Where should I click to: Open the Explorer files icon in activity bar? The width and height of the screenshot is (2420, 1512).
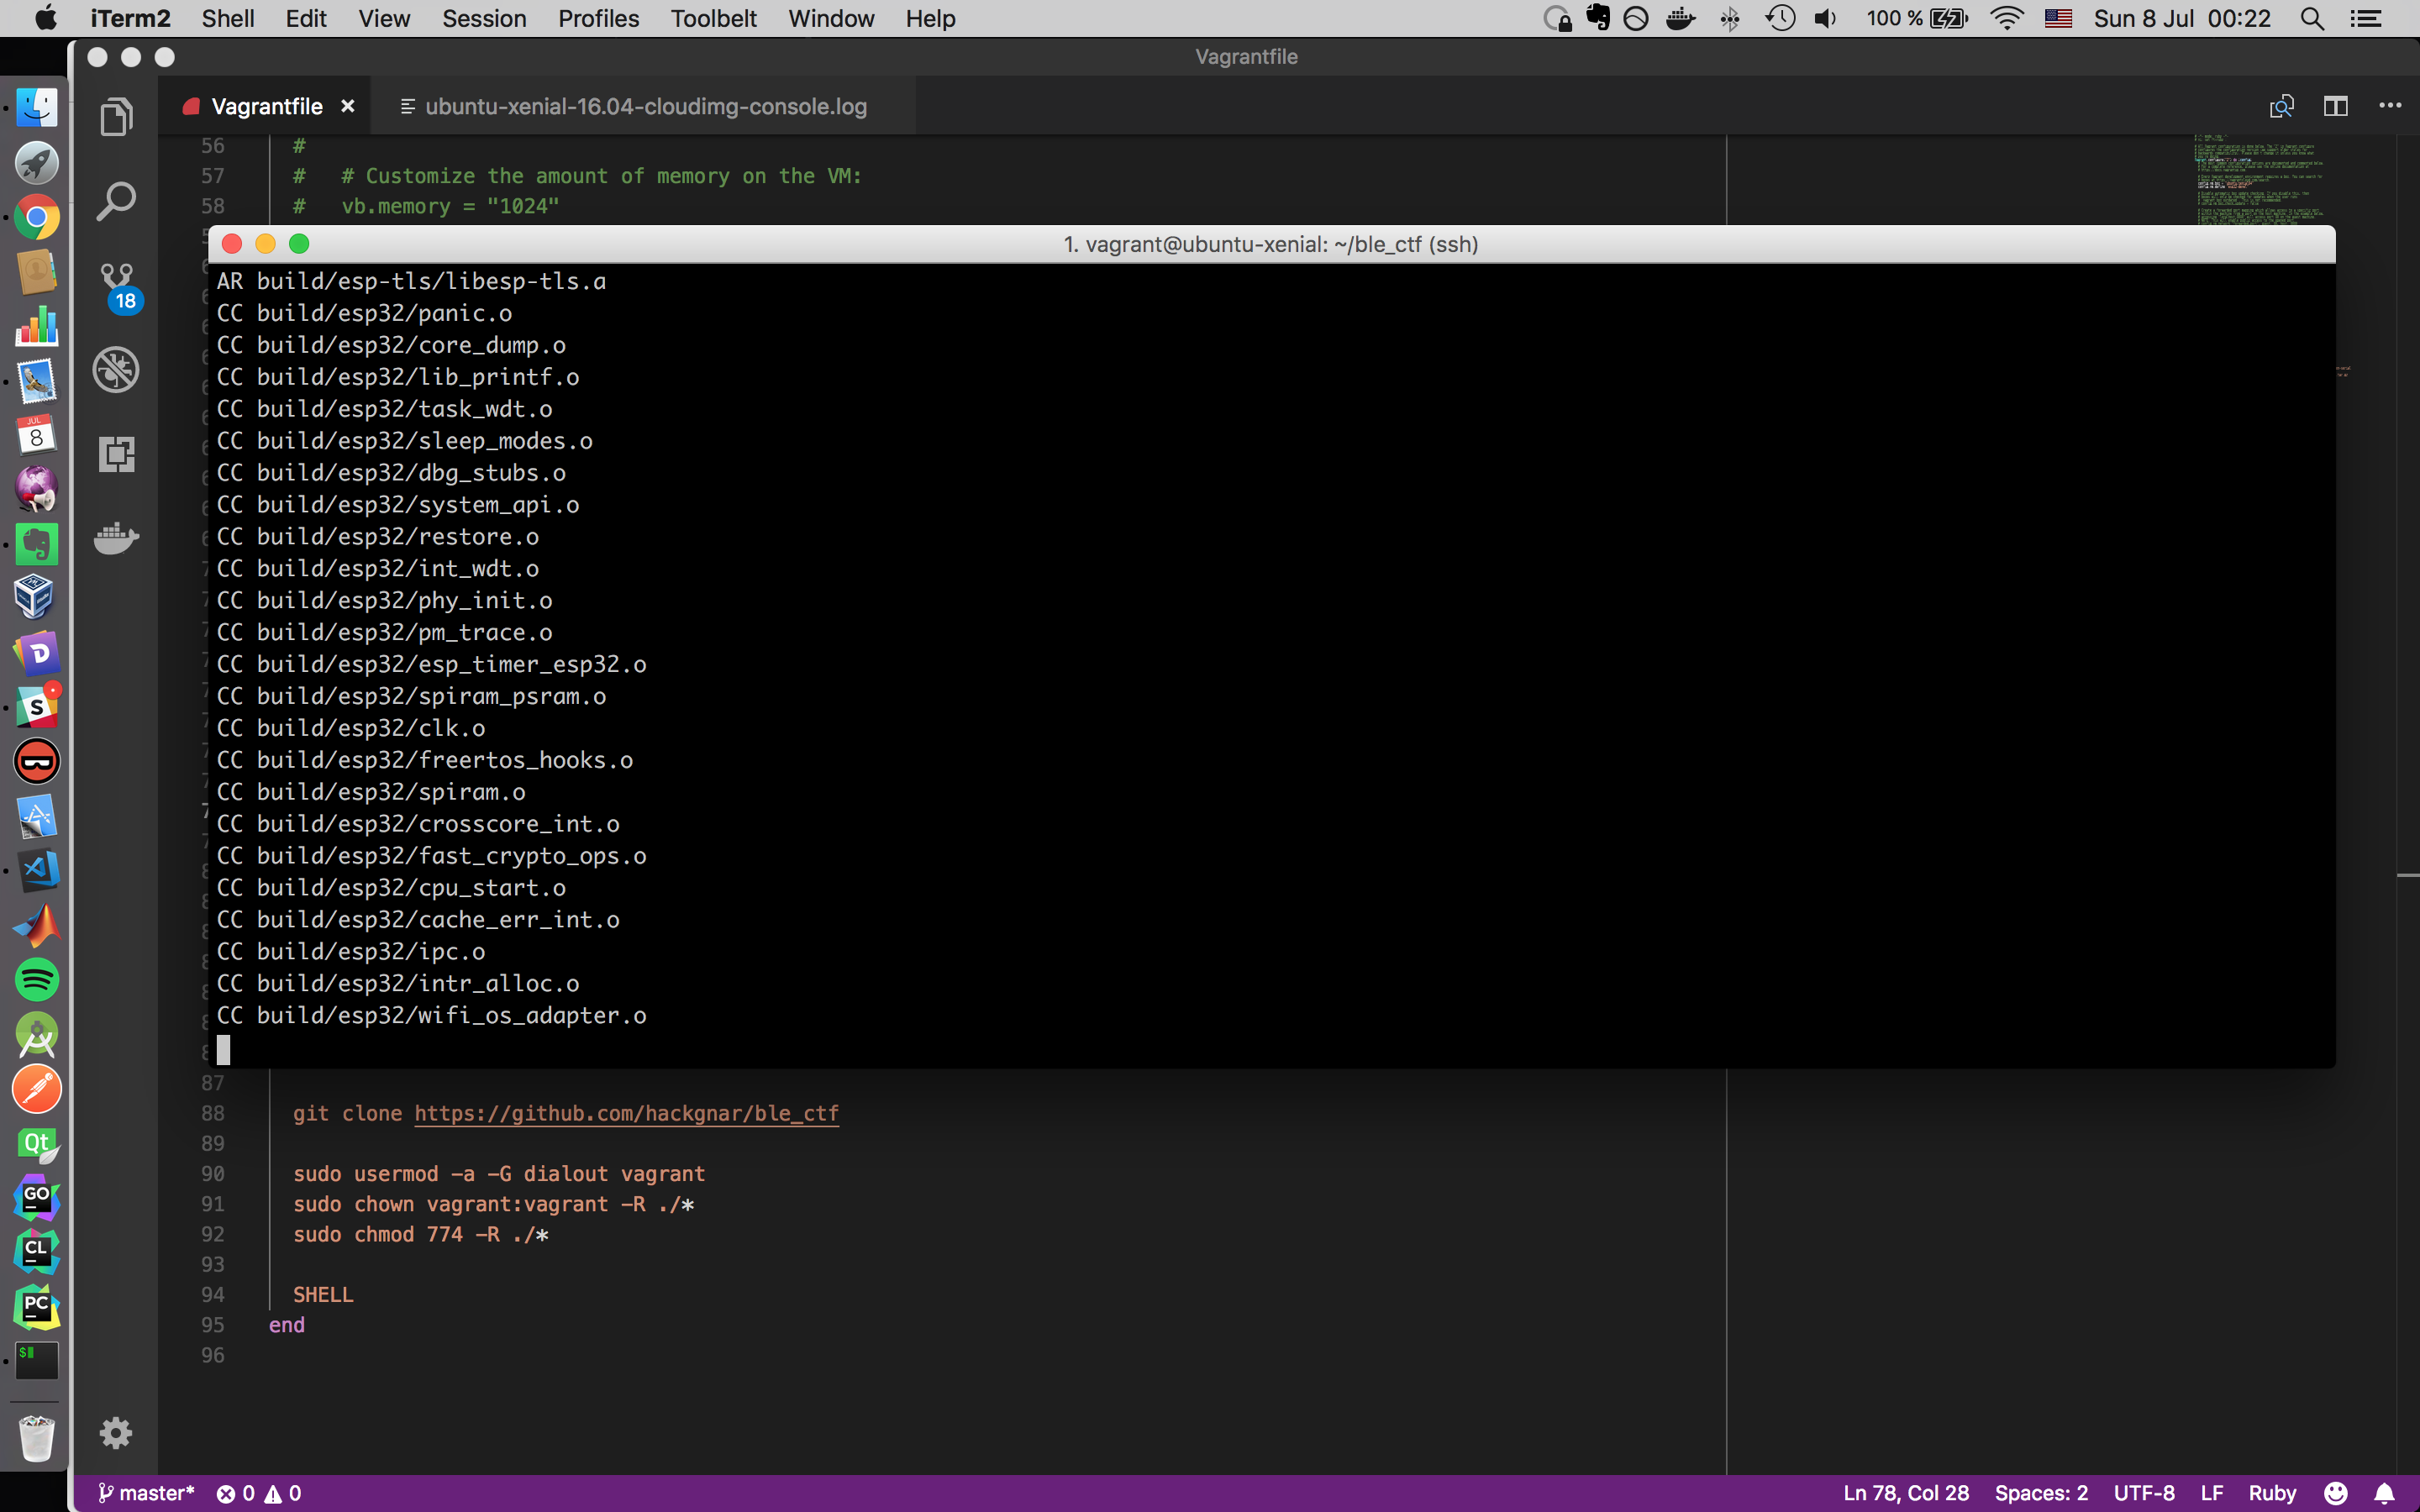tap(116, 117)
